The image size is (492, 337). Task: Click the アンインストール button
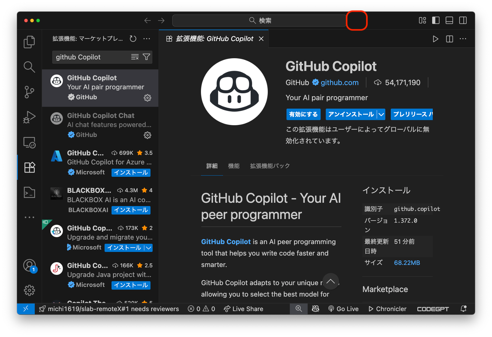351,114
